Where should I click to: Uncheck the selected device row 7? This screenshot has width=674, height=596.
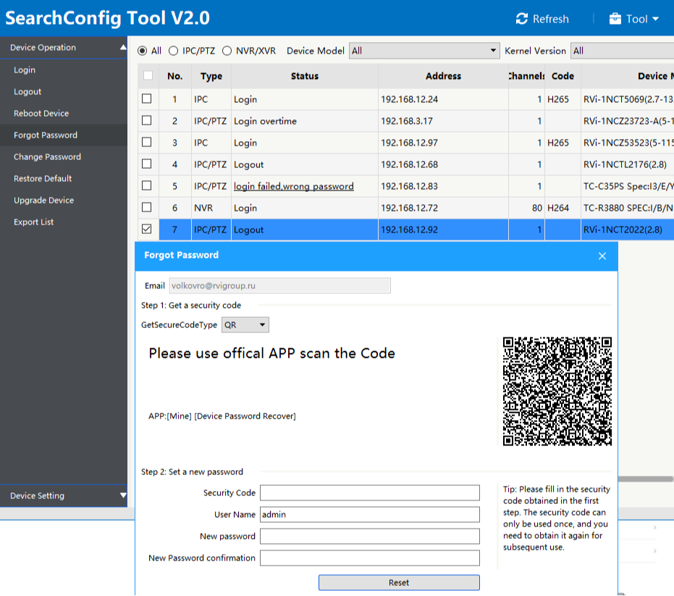click(147, 229)
